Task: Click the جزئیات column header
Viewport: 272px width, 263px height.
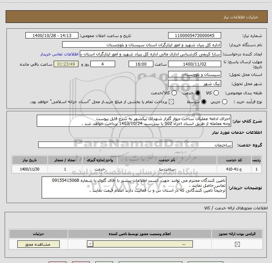Action: tap(39, 234)
